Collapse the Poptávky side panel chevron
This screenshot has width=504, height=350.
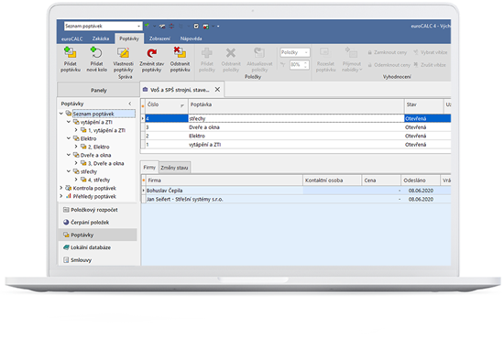130,104
